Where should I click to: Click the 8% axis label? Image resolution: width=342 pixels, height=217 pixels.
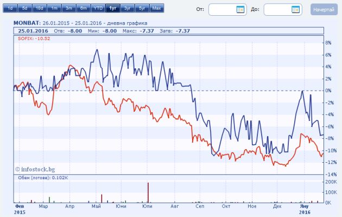(328, 43)
